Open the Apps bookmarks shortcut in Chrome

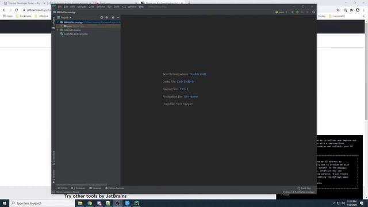pos(7,16)
